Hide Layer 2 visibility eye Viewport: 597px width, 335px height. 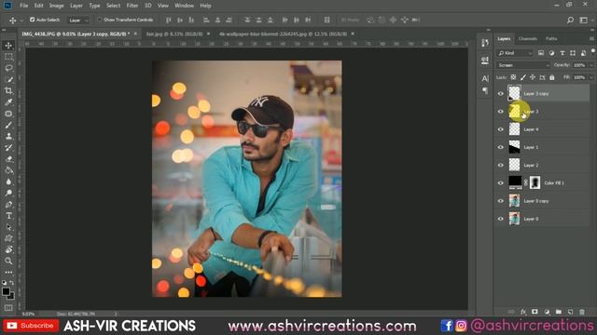(x=501, y=166)
